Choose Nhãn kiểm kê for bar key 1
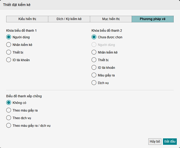180x148 pixels. point(9,45)
